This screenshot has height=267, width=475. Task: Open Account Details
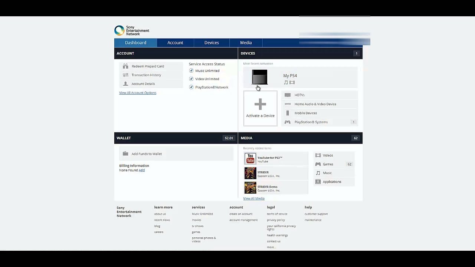tap(143, 84)
